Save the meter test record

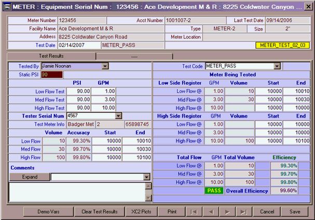295,212
